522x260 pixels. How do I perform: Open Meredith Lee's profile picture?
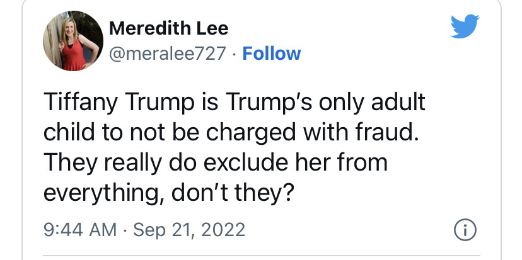pyautogui.click(x=73, y=40)
